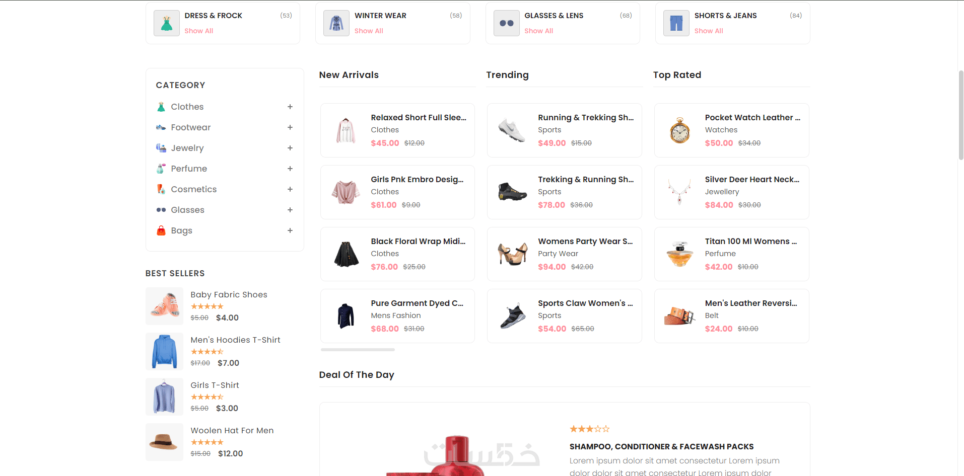964x476 pixels.
Task: Click the Dress & Frock category icon
Action: 167,23
